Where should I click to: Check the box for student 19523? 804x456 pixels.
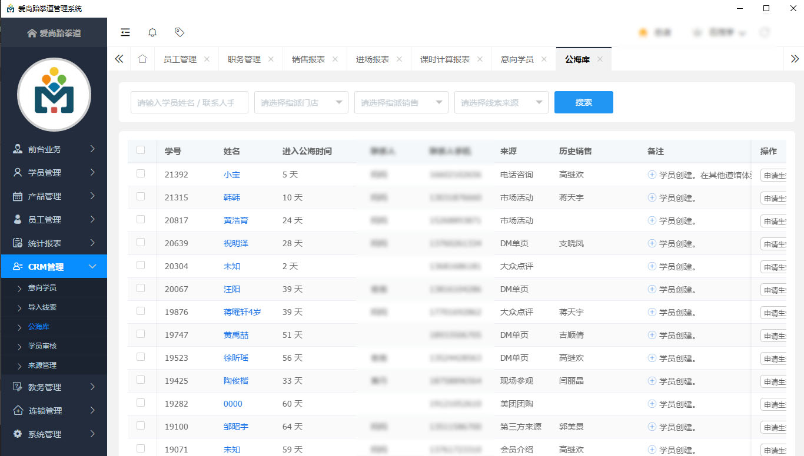141,357
